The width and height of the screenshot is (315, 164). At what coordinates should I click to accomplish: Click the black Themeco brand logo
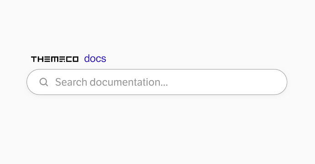pyautogui.click(x=55, y=59)
